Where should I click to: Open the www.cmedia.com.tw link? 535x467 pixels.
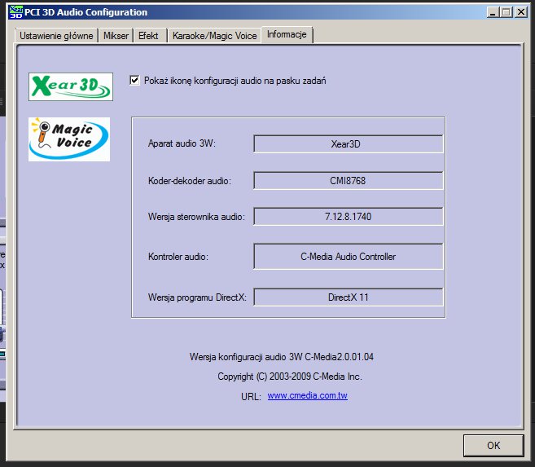[308, 395]
